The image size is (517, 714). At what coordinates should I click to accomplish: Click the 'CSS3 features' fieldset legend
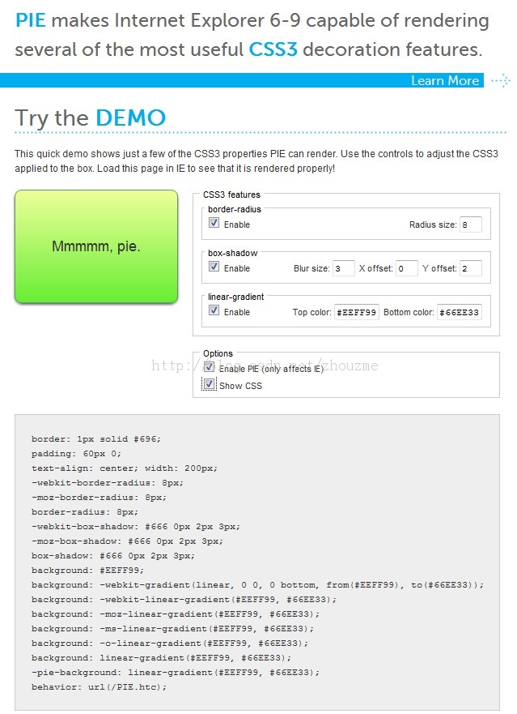[x=231, y=195]
